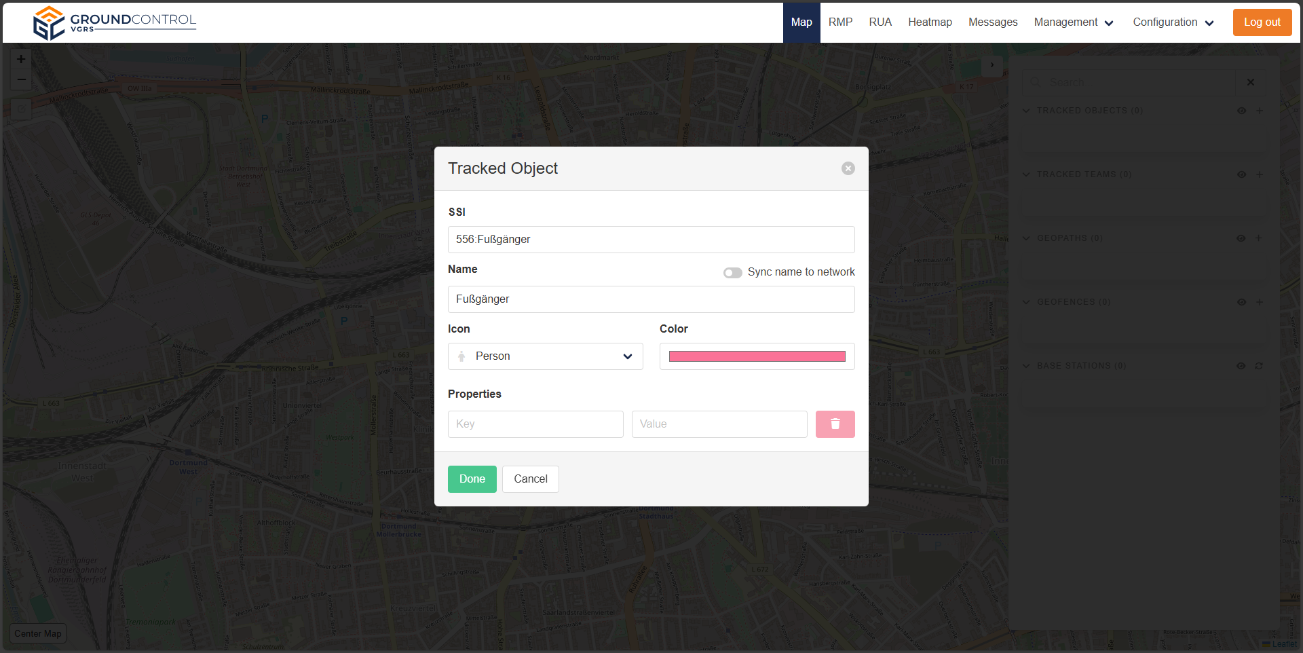This screenshot has width=1303, height=653.
Task: Close the Tracked Object dialog
Action: pos(848,168)
